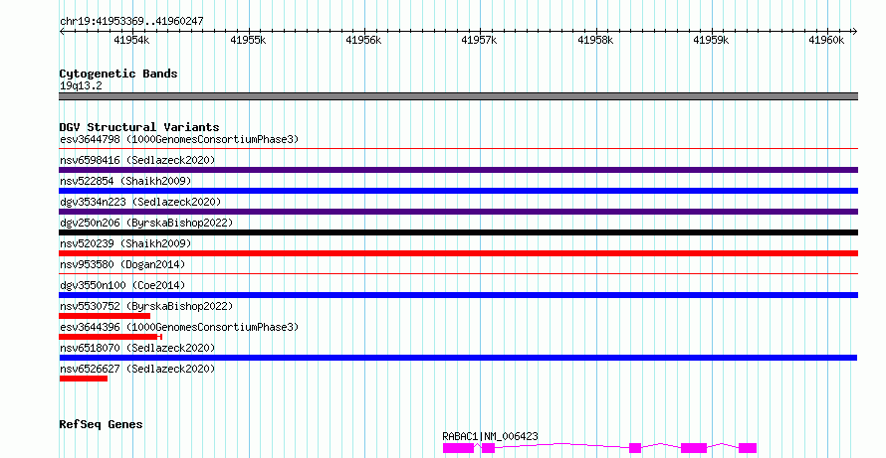Select the thick red nsv520239 variant bar
The height and width of the screenshot is (458, 886).
pos(458,253)
